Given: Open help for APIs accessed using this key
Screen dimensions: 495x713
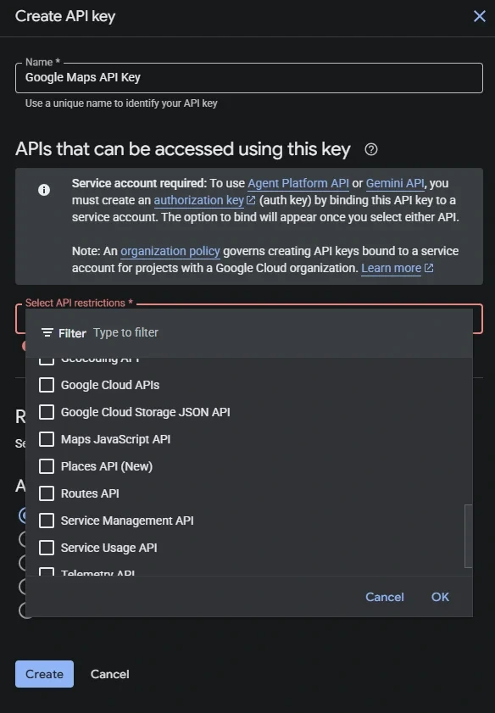Looking at the screenshot, I should tap(371, 149).
